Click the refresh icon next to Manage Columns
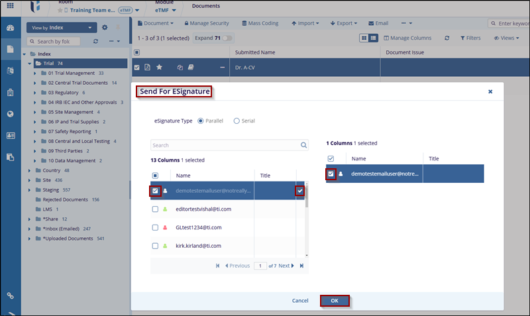This screenshot has width=530, height=316. pos(447,38)
